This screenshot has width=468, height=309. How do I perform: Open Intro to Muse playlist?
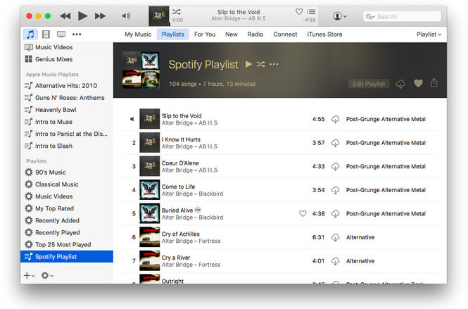[x=67, y=122]
